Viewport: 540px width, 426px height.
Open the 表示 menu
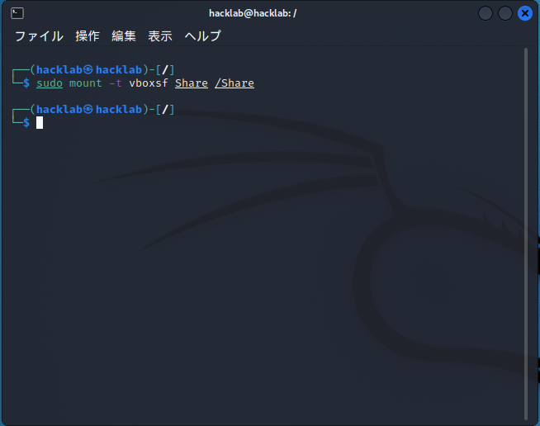pos(160,36)
